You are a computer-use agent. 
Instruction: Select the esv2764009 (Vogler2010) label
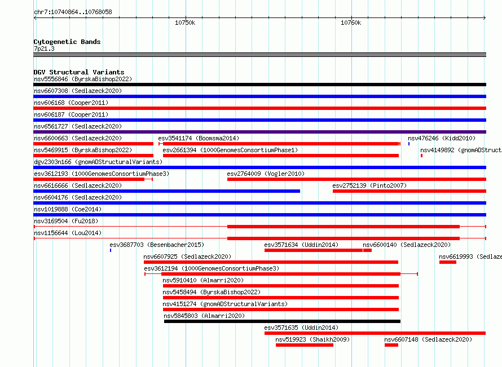coord(266,174)
